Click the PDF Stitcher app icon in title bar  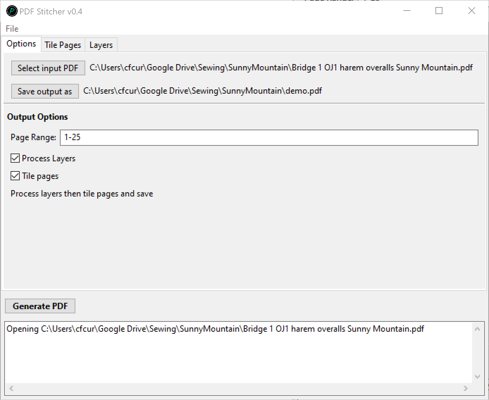[12, 11]
